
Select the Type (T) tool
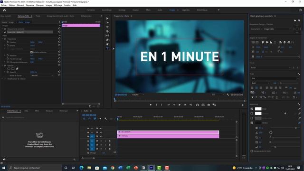[107, 48]
